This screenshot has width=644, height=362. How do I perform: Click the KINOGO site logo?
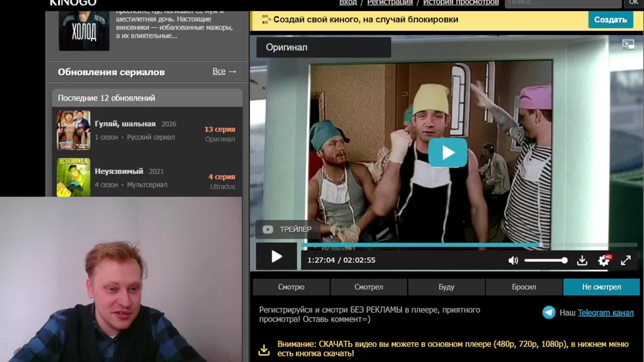73,3
